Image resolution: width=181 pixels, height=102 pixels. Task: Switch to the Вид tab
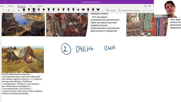point(31,6)
